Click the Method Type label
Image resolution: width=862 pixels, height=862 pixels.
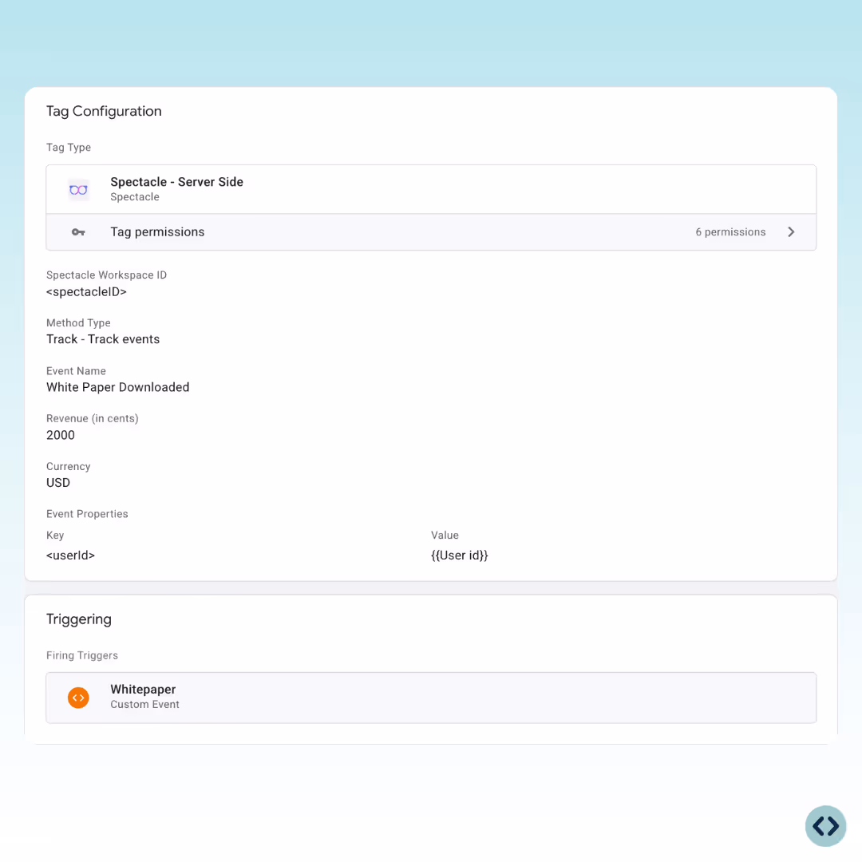point(78,322)
